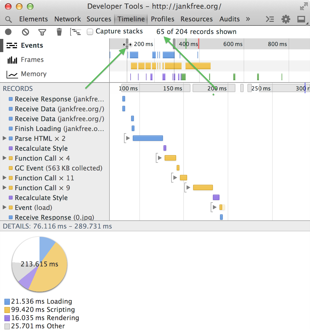The height and width of the screenshot is (330, 310).
Task: Click the record button in Timeline toolbar
Action: (x=8, y=32)
